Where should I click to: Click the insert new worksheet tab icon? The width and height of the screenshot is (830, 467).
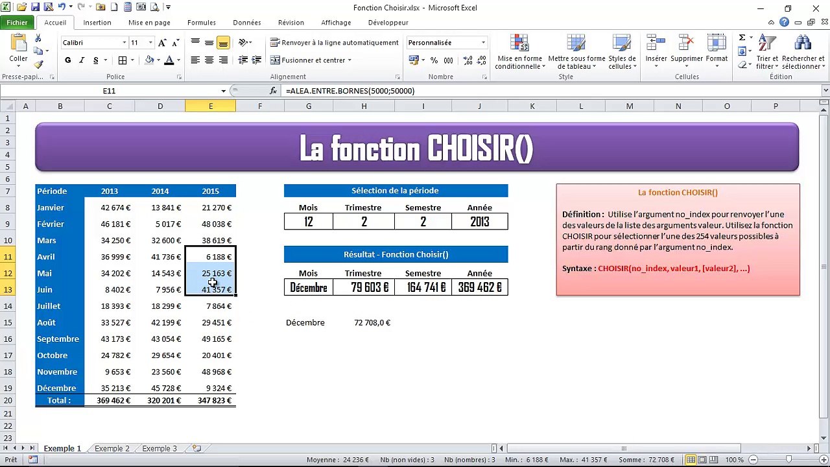click(196, 448)
